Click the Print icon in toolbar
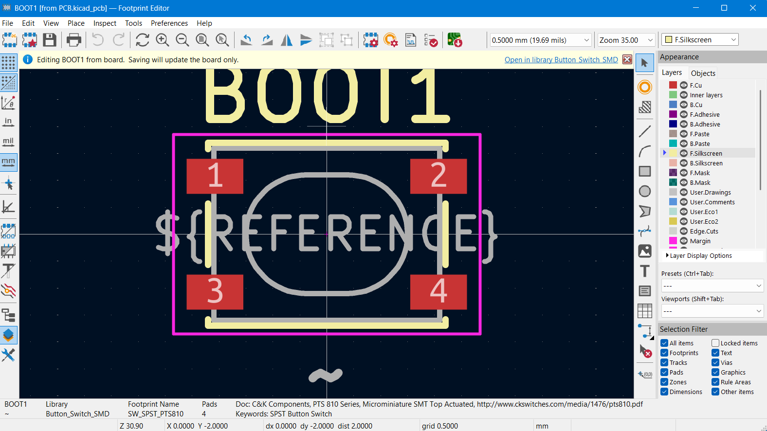Viewport: 767px width, 431px height. pyautogui.click(x=74, y=40)
